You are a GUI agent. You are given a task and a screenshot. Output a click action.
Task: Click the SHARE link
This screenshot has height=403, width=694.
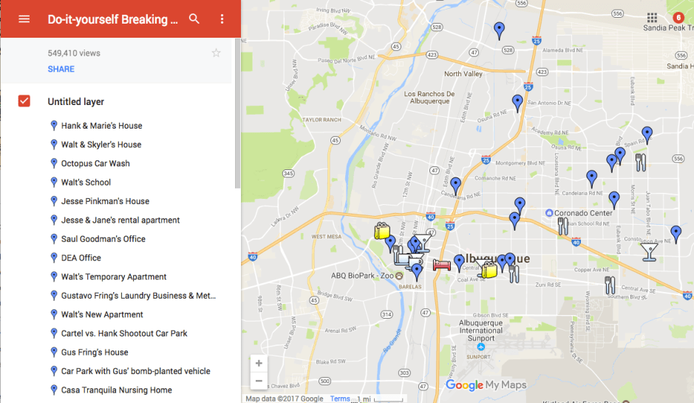pyautogui.click(x=61, y=69)
